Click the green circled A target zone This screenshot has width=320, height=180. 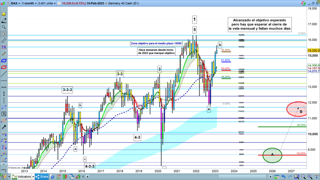click(272, 155)
